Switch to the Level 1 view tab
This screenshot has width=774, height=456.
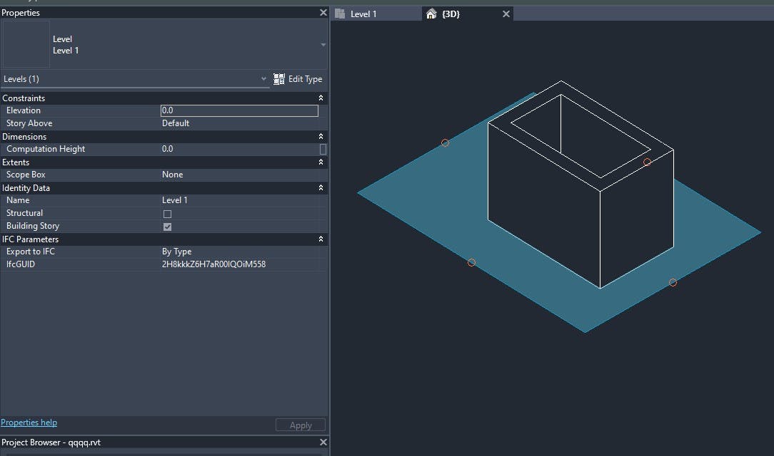(x=363, y=14)
